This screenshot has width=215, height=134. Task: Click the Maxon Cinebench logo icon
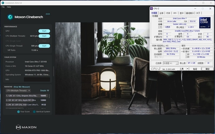[10, 17]
